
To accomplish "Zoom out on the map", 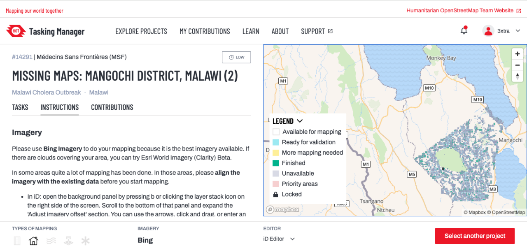I will point(518,65).
